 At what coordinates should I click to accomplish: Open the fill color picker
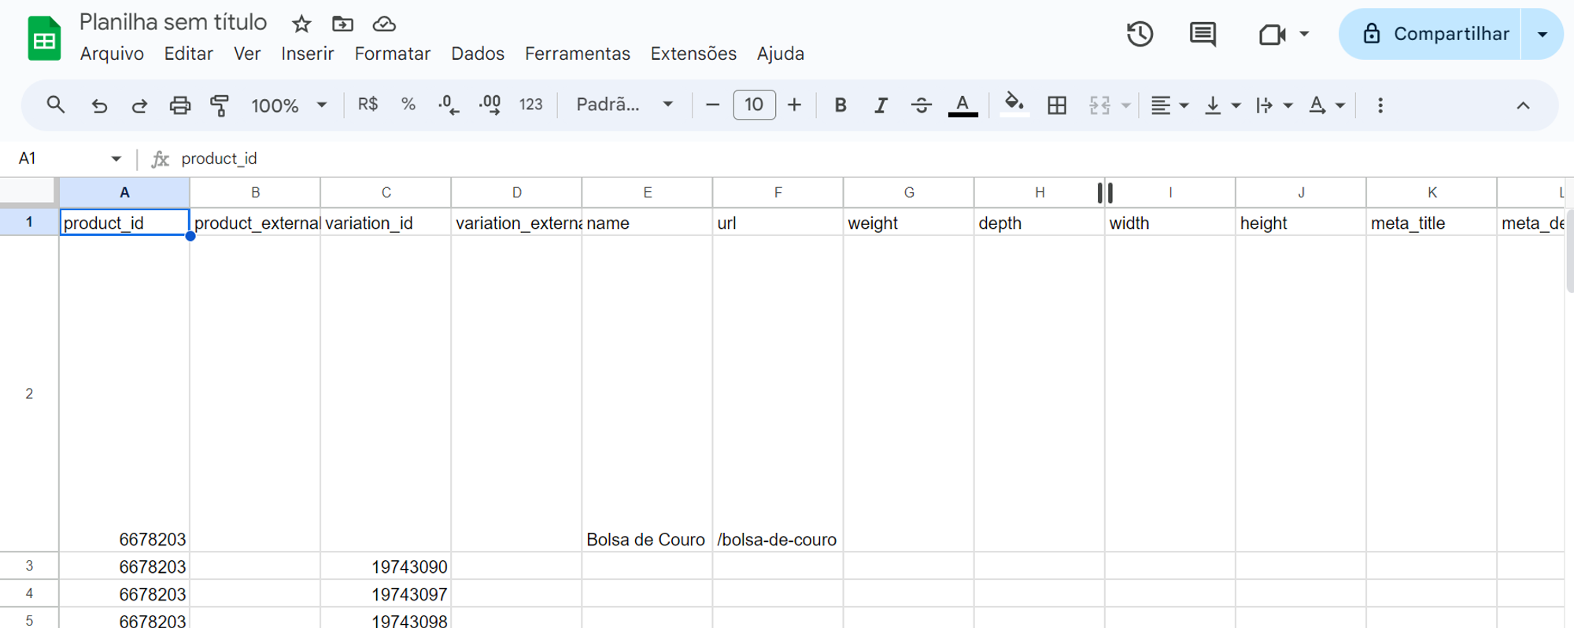(1014, 104)
